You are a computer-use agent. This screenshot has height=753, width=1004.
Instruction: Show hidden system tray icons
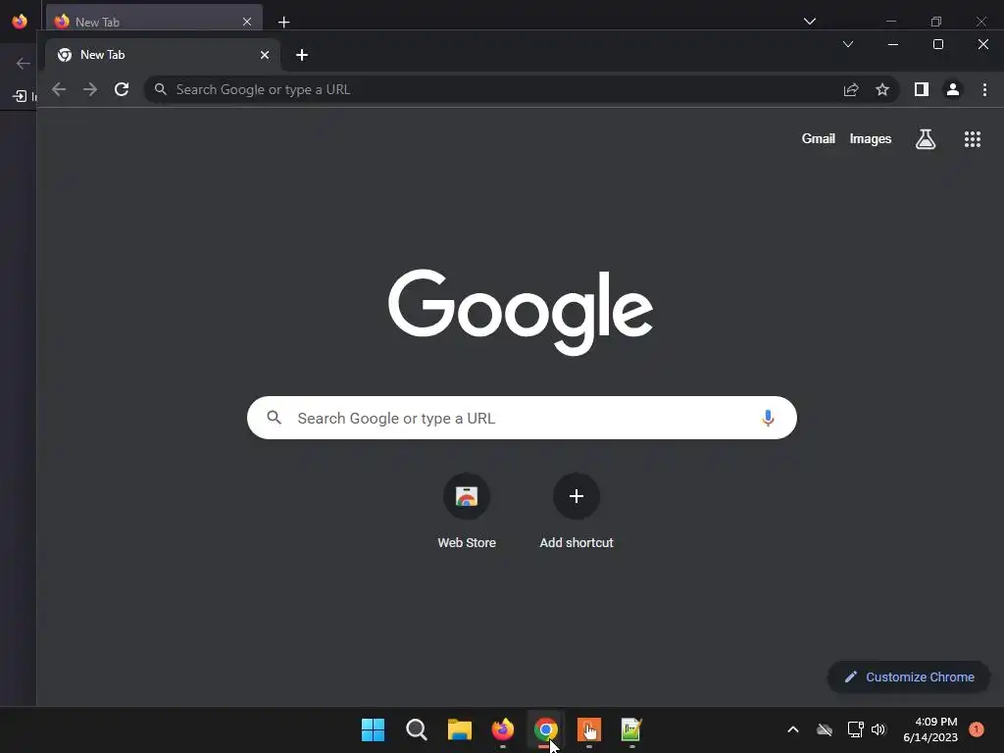[x=792, y=729]
